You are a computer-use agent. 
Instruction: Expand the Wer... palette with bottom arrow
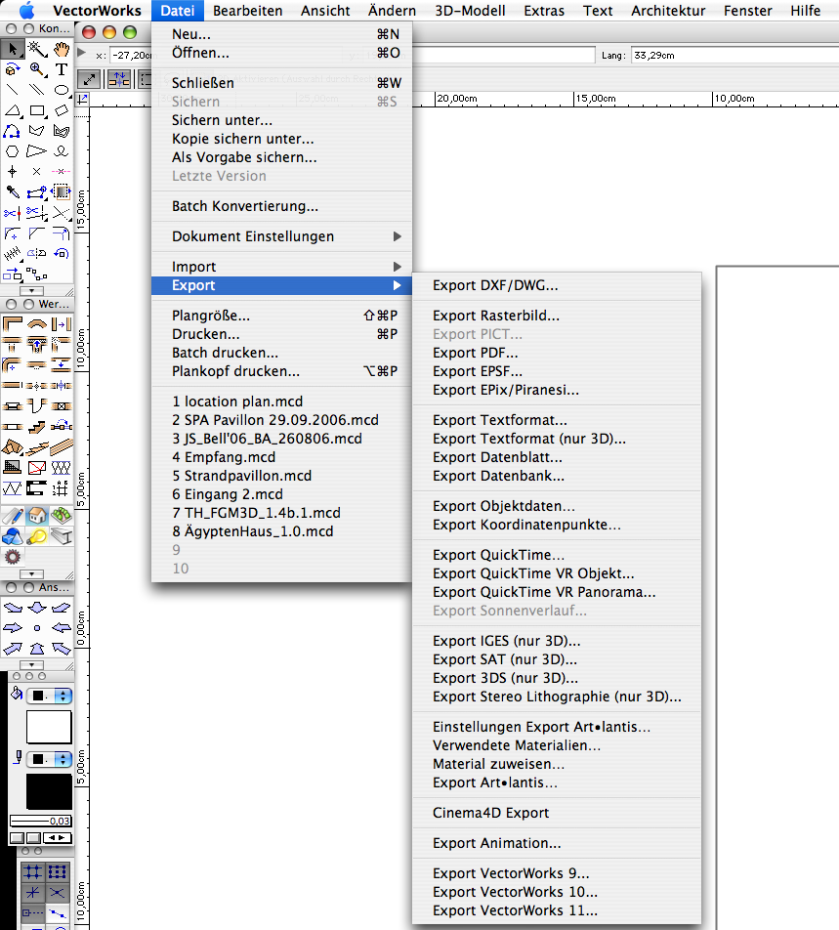pos(31,574)
